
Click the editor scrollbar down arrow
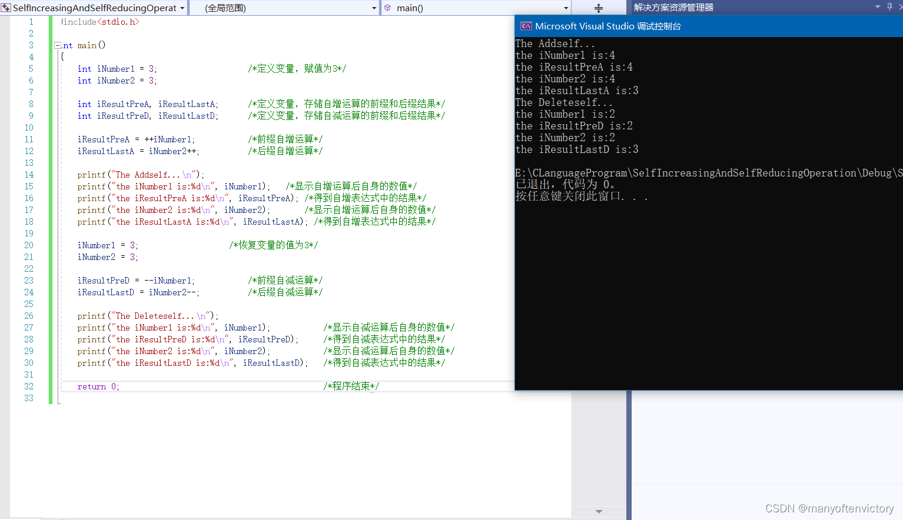(599, 512)
